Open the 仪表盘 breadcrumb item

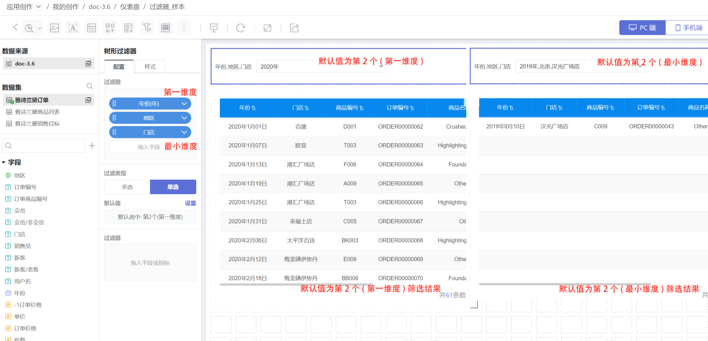[x=130, y=7]
